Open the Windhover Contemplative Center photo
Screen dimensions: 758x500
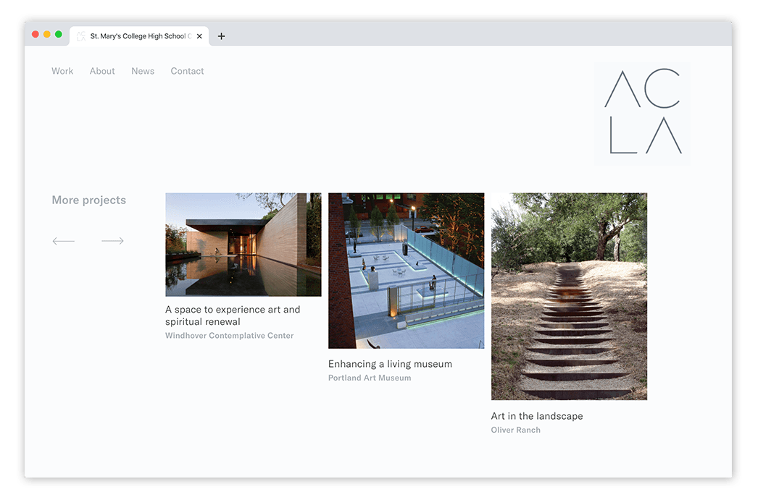point(243,245)
